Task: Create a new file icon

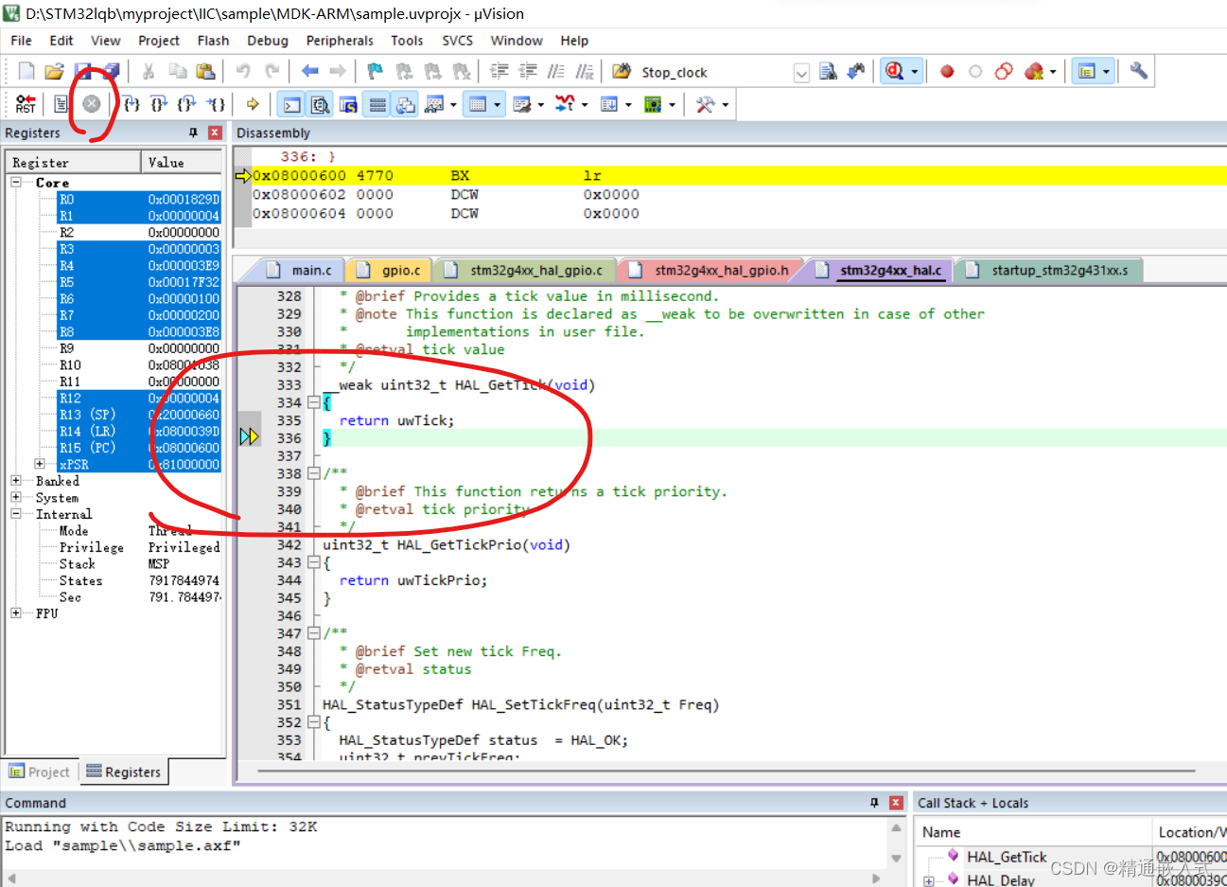Action: tap(26, 71)
